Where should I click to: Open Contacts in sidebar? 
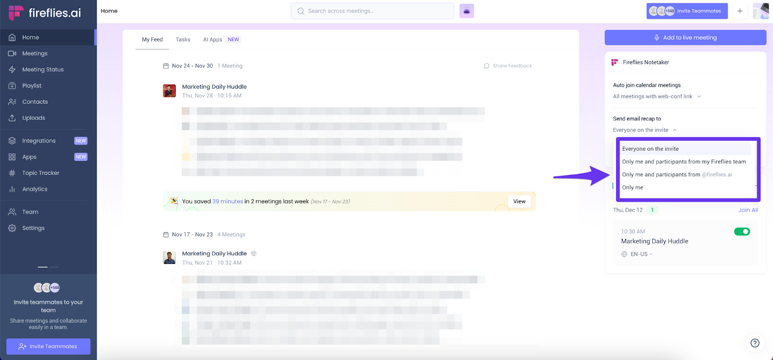coord(48,101)
